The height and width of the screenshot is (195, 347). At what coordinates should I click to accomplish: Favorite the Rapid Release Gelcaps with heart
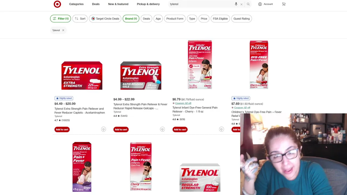click(x=162, y=129)
